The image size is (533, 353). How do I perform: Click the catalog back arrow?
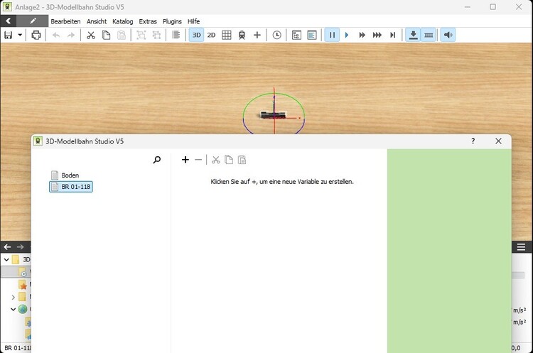tap(8, 247)
